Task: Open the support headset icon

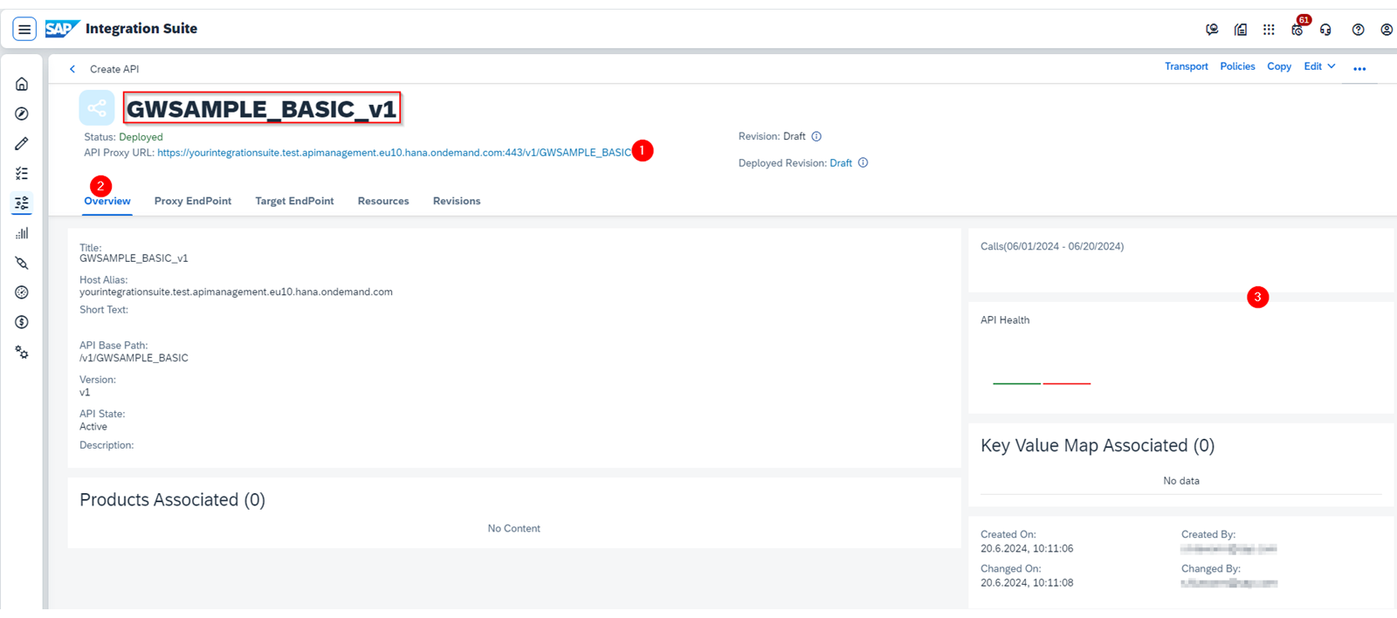Action: [x=1325, y=30]
